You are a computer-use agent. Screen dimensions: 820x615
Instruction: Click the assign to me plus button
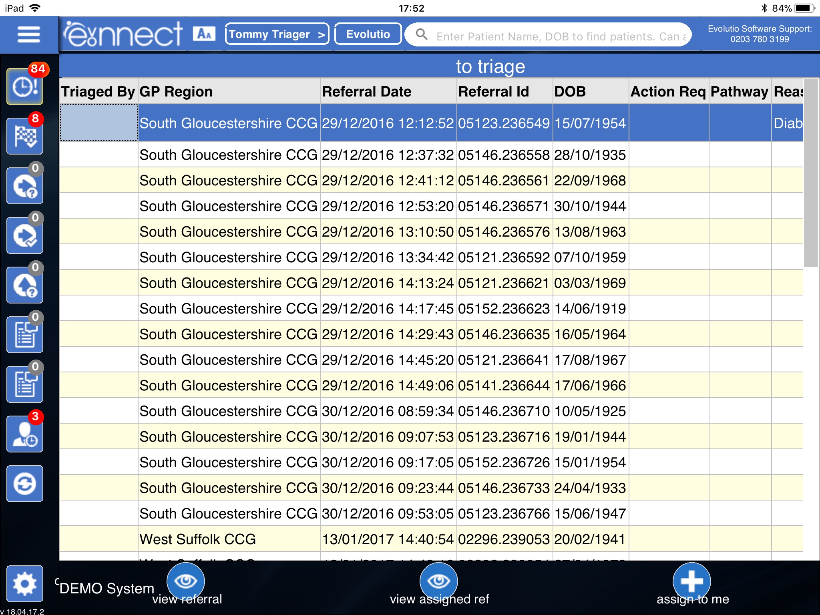pyautogui.click(x=691, y=581)
